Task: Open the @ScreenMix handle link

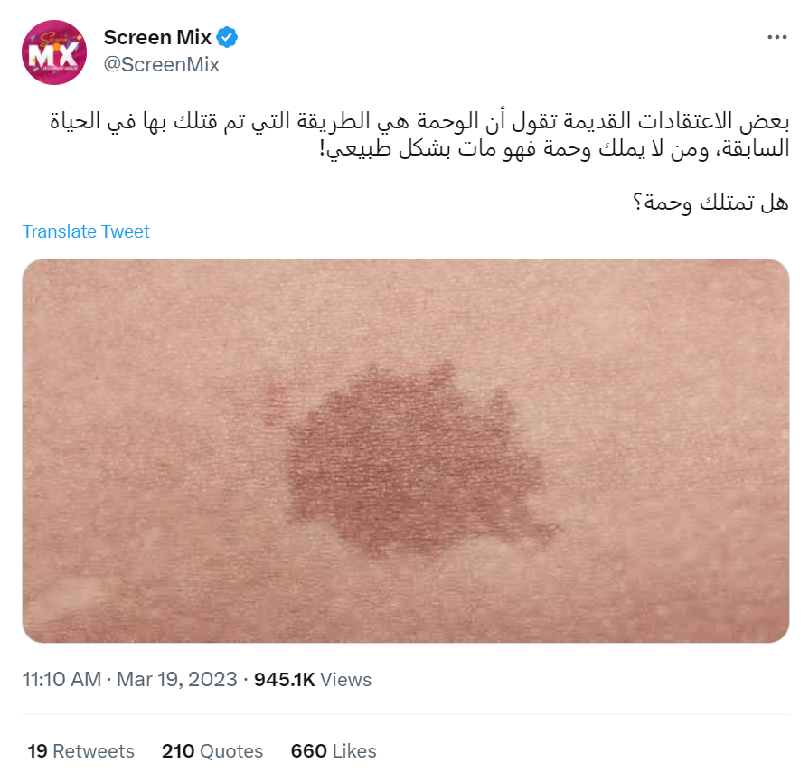Action: [x=162, y=64]
